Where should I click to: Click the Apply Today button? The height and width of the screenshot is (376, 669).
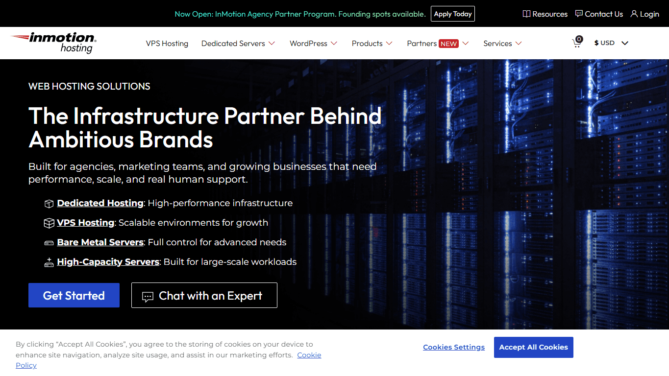[x=453, y=14]
